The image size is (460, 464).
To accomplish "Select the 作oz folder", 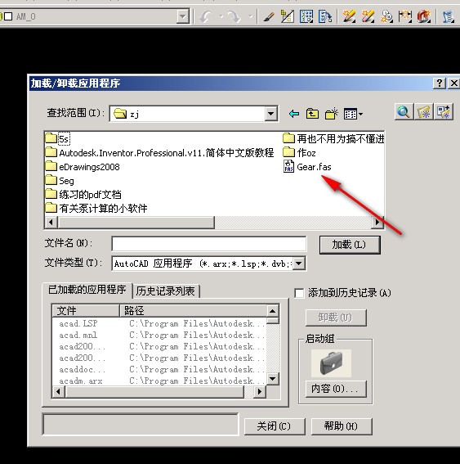I will click(x=299, y=153).
